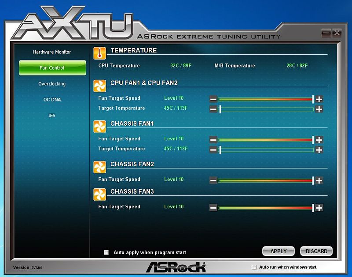The width and height of the screenshot is (352, 277).
Task: Click the CHASSIS FAN3 fan icon
Action: point(100,195)
